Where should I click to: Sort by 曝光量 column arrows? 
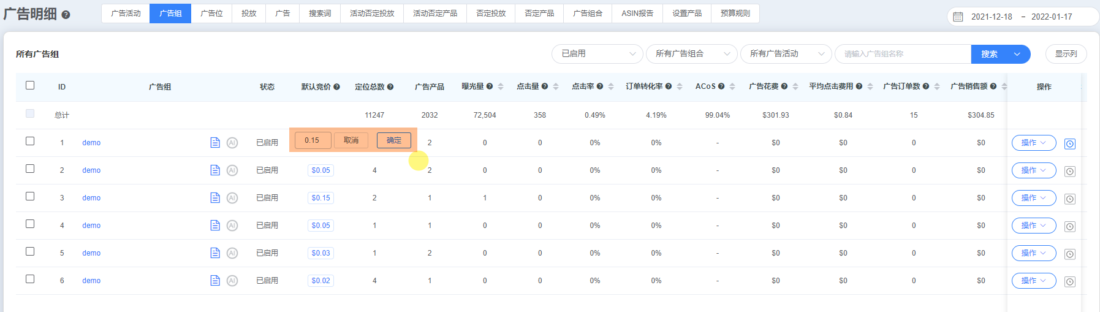[x=501, y=86]
